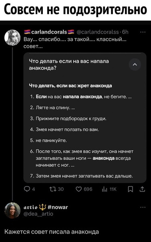Like the post with heart icon
Image resolution: width=151 pixels, height=242 pixels.
click(79, 189)
